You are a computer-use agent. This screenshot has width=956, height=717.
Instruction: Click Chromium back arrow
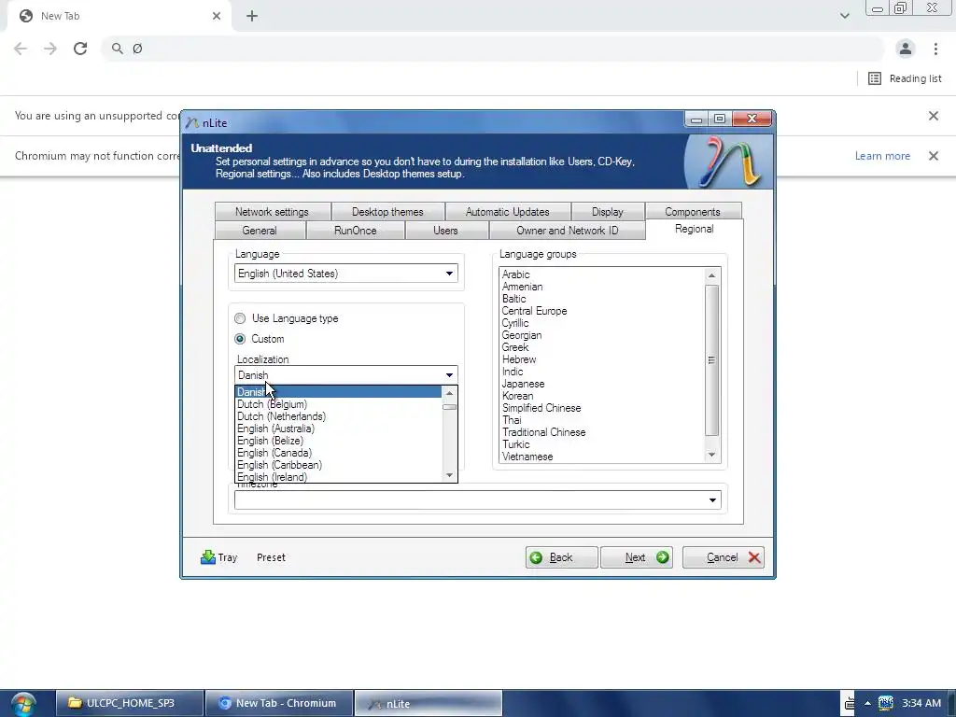click(21, 49)
